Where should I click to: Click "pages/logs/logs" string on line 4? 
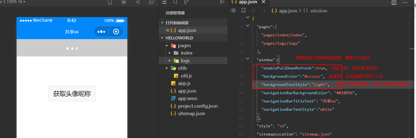[x=280, y=43]
